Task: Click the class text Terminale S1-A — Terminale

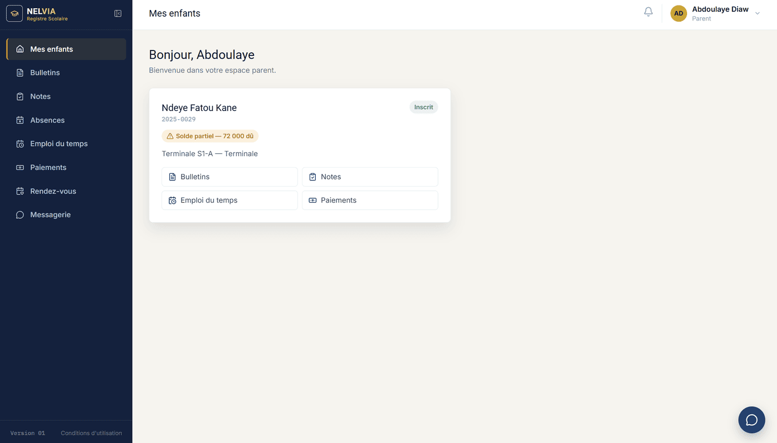Action: click(210, 154)
